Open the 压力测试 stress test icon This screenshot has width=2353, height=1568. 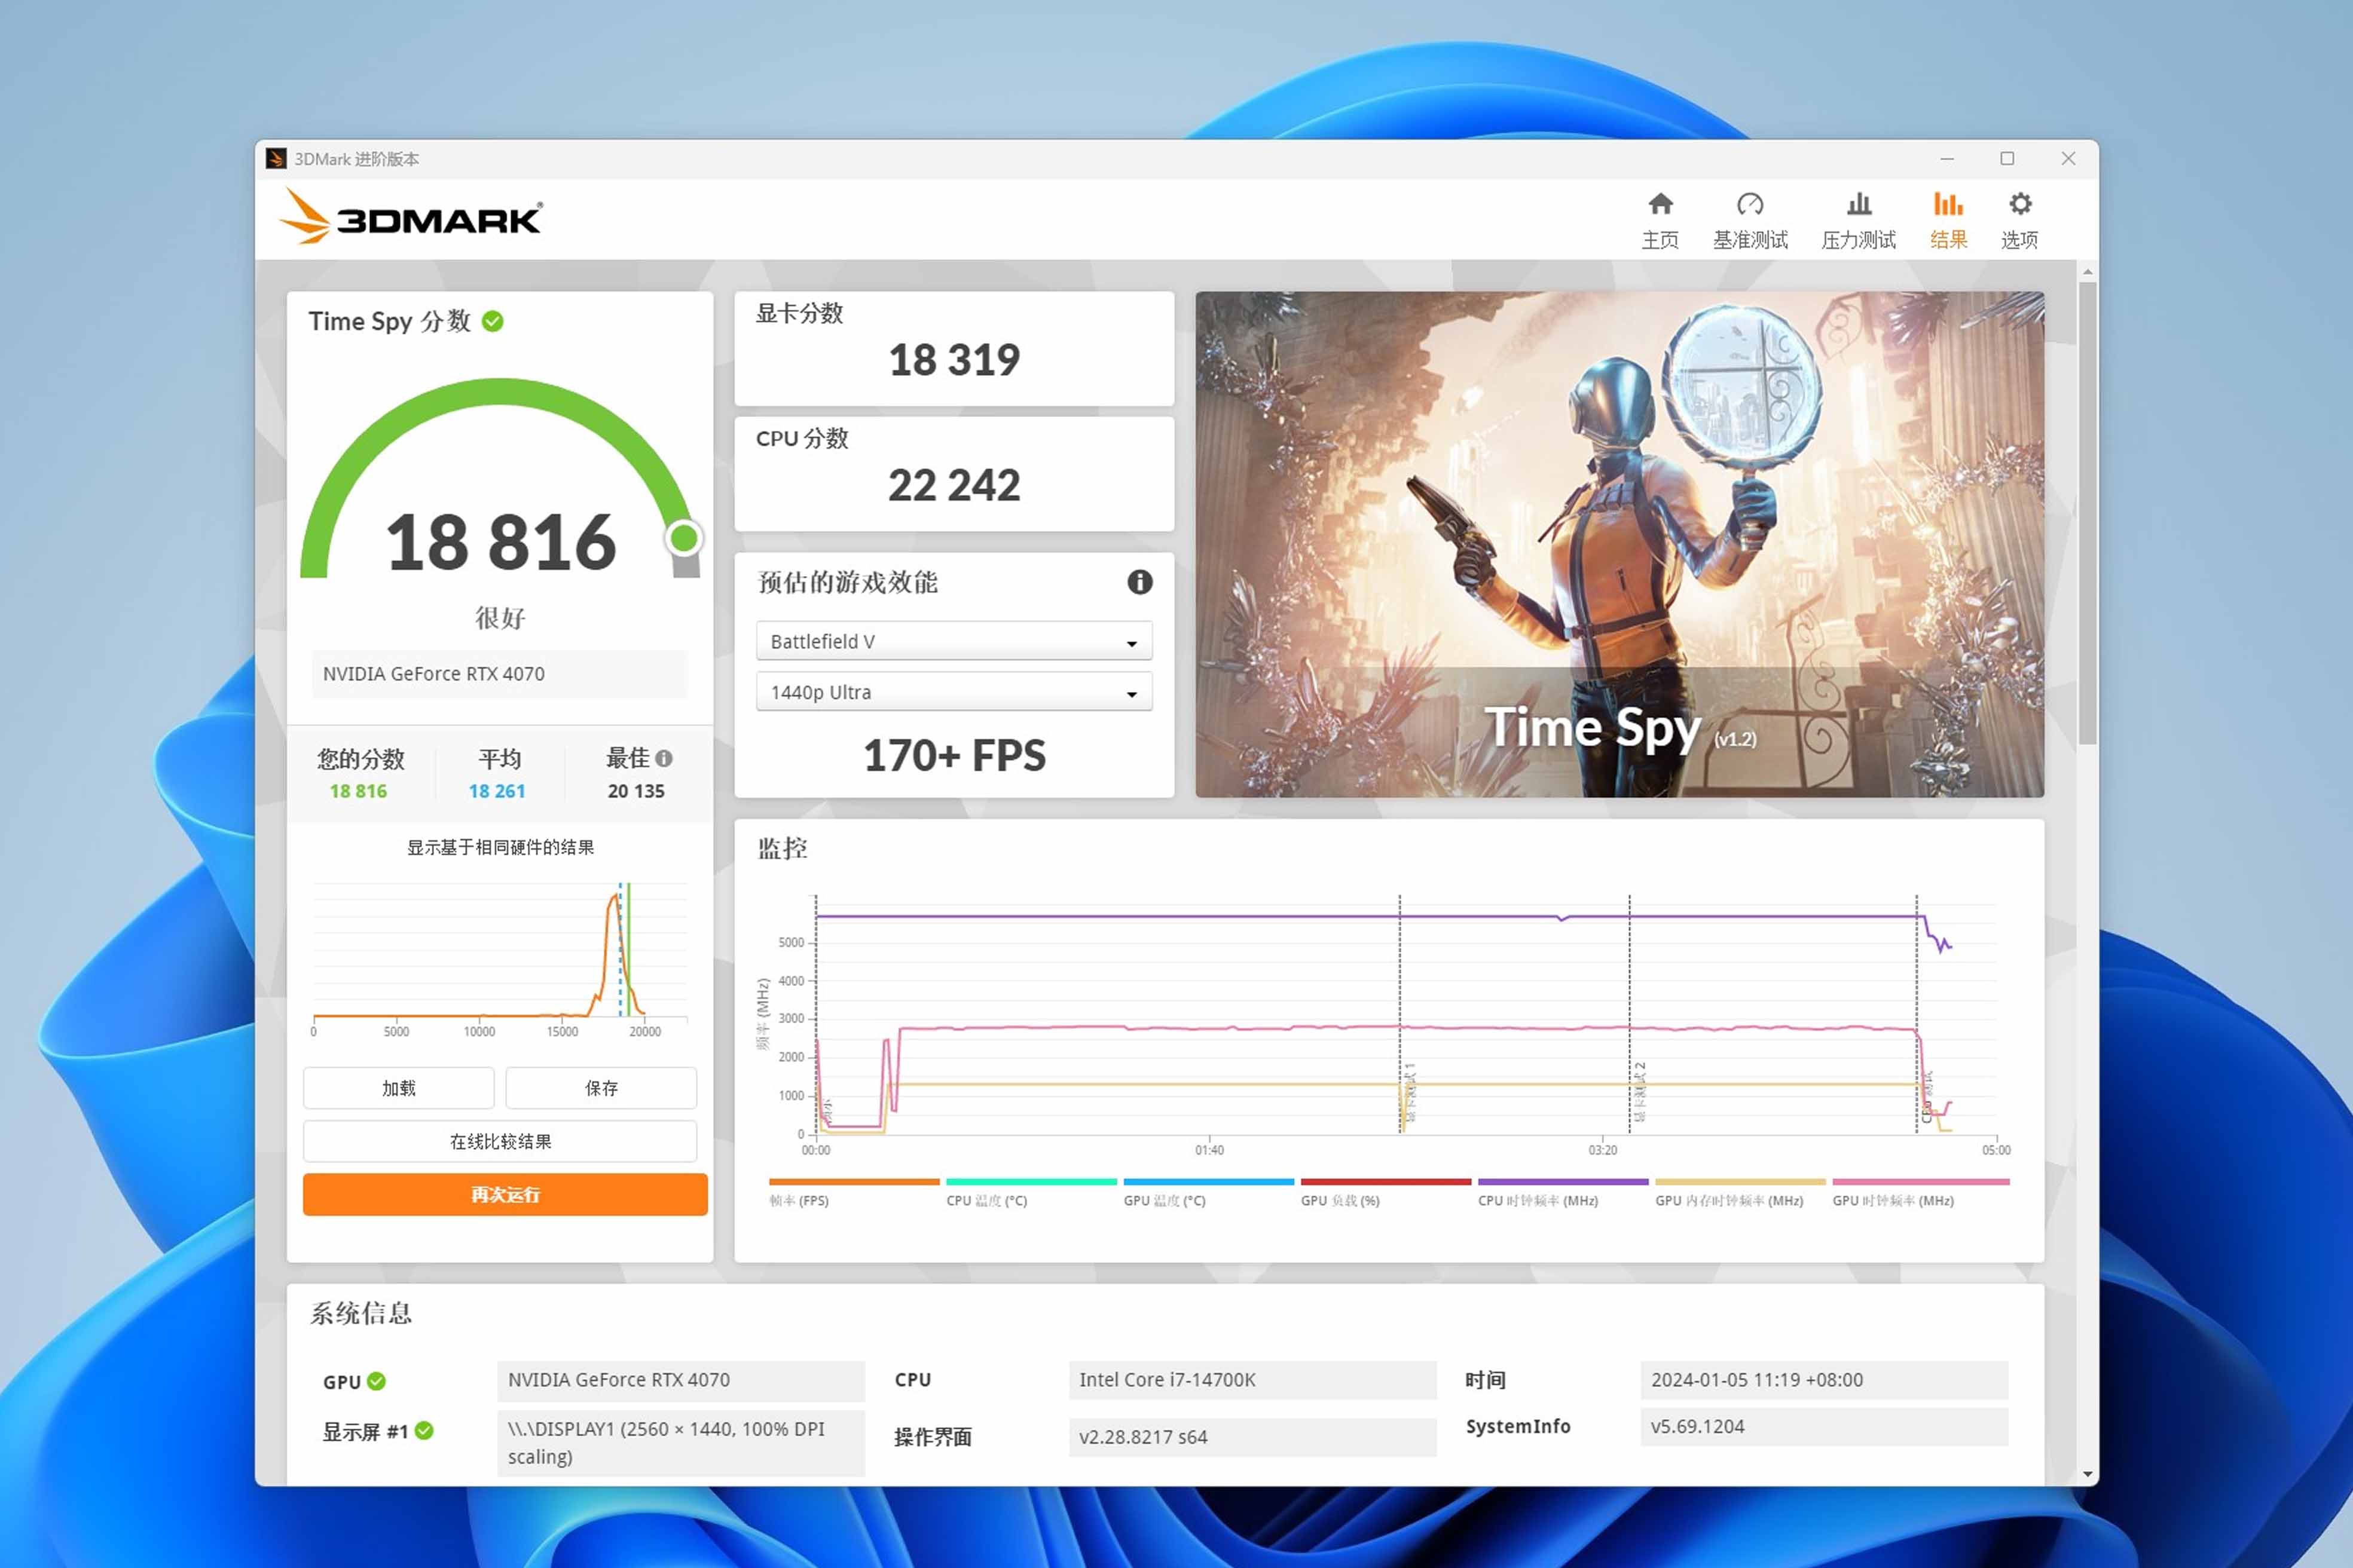1858,220
